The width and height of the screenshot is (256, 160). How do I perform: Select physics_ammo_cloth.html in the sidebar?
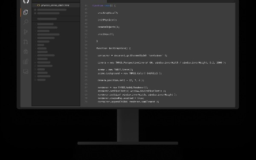[x=56, y=5]
